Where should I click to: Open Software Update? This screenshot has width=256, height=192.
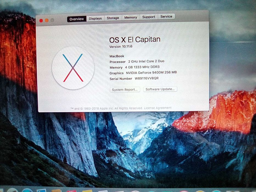click(160, 89)
